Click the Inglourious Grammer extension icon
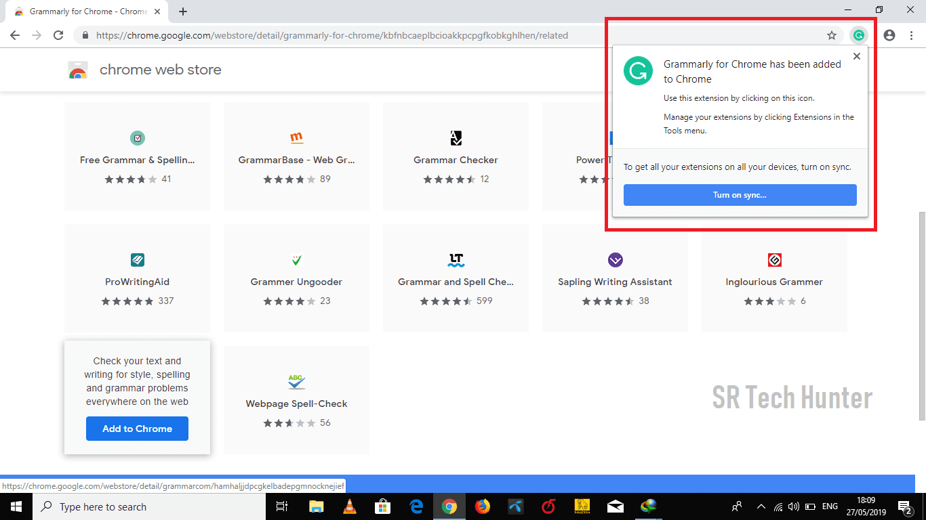The width and height of the screenshot is (926, 520). point(774,259)
